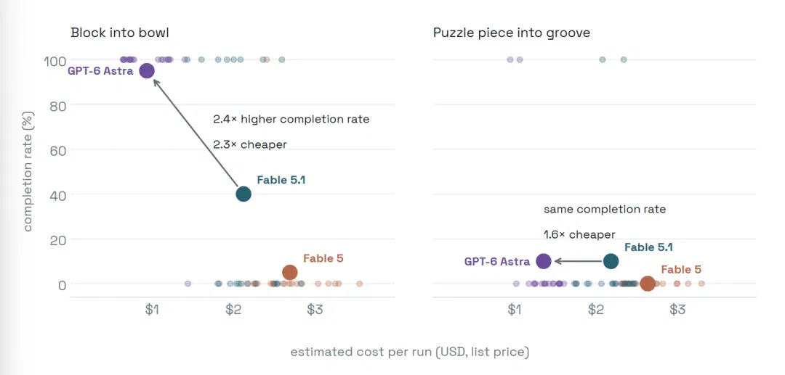785x375 pixels.
Task: Click the large purple GPT-6 Astra dot in Block into bowl
Action: click(146, 71)
